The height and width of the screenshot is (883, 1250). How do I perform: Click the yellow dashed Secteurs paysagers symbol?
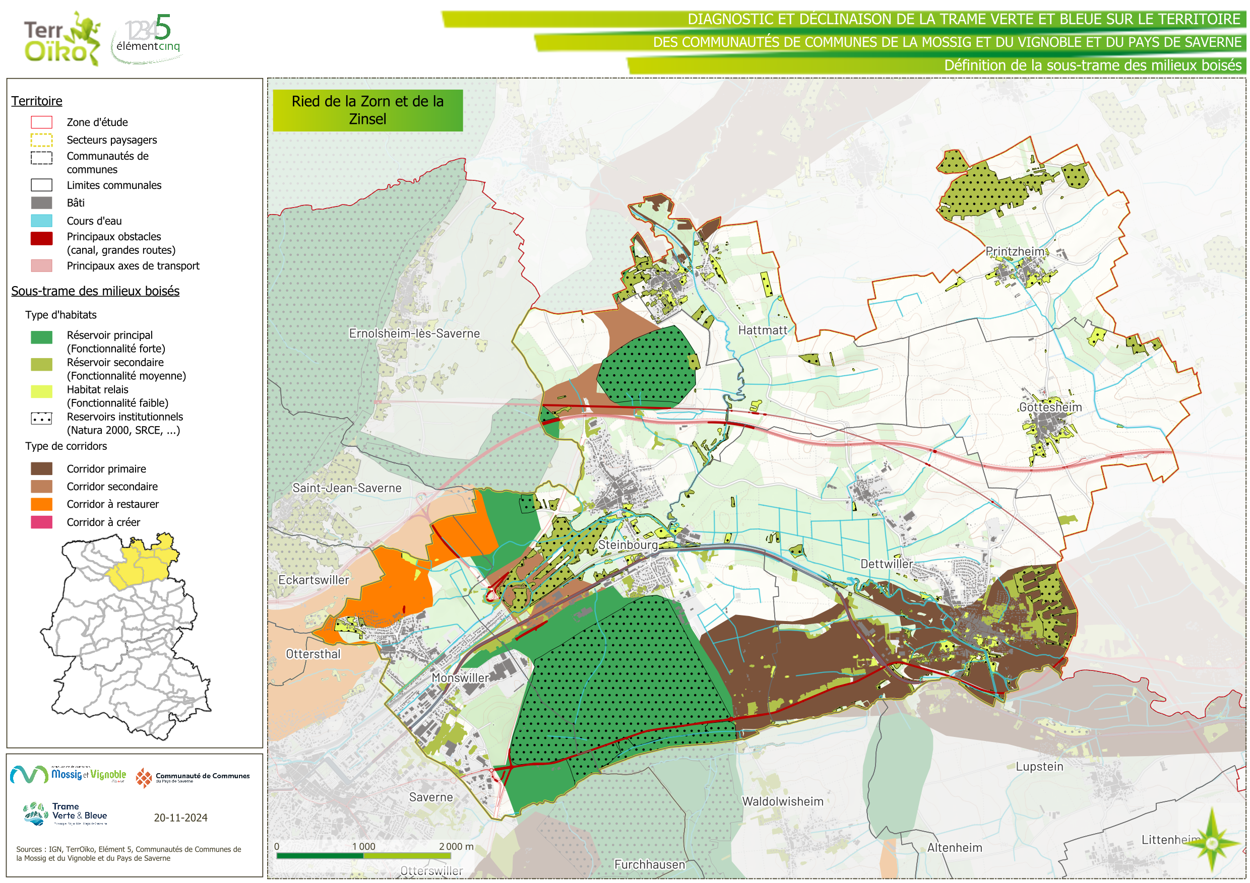click(x=41, y=140)
